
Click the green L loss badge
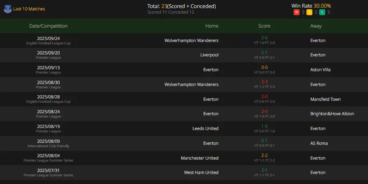pos(322,12)
